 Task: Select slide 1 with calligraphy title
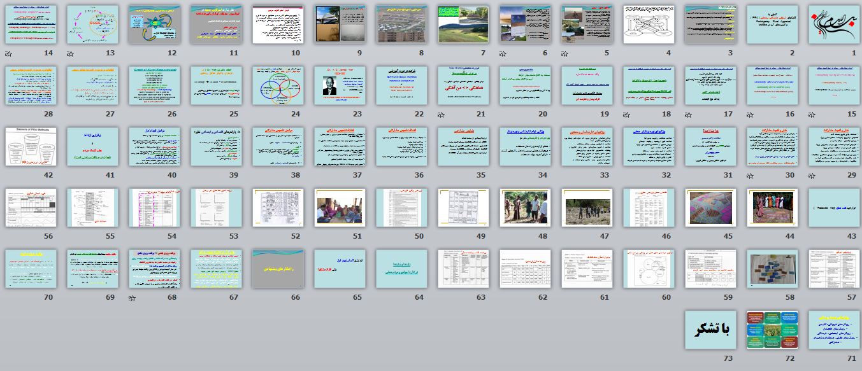(833, 25)
